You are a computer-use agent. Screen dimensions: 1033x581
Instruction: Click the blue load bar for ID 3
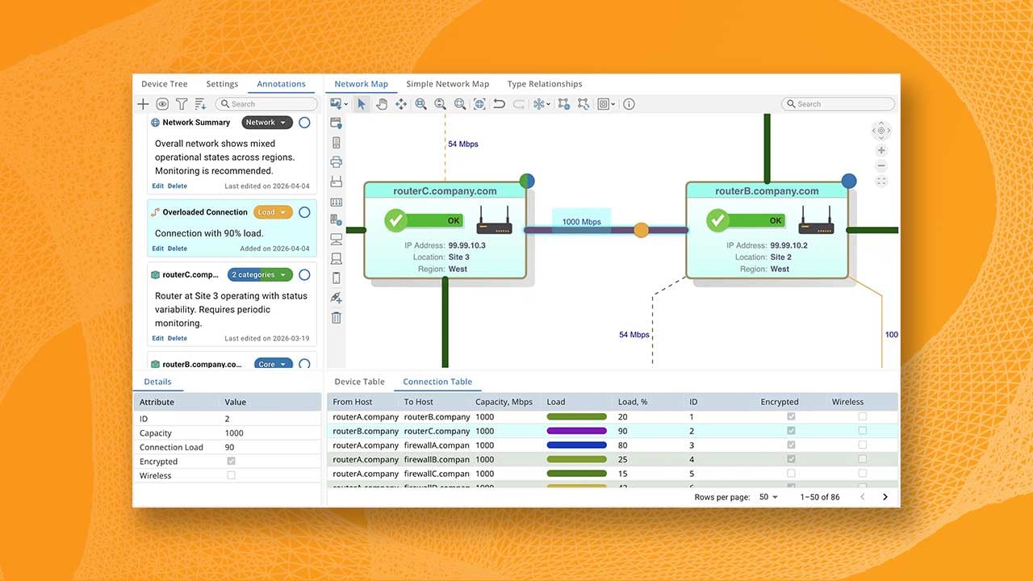[x=577, y=445]
